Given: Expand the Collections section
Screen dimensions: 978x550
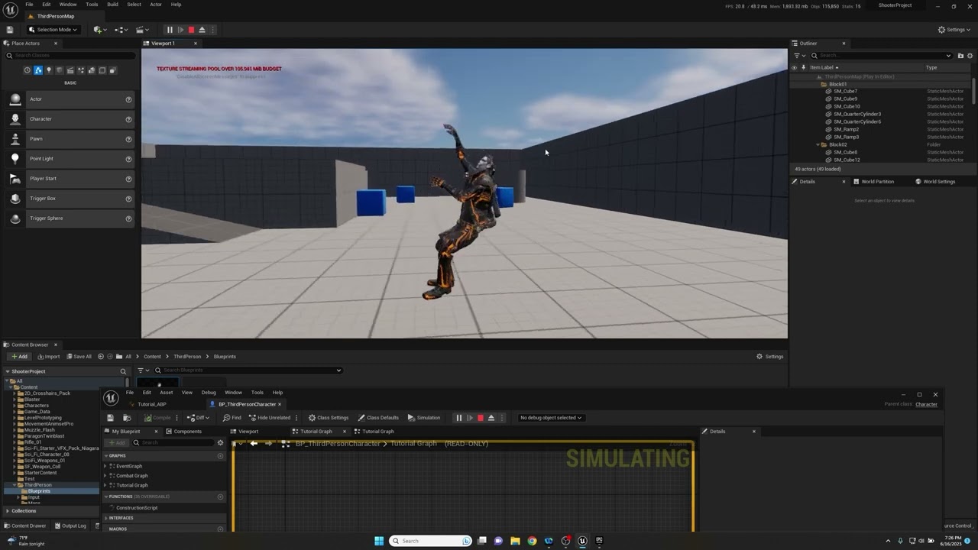Looking at the screenshot, I should 7,511.
